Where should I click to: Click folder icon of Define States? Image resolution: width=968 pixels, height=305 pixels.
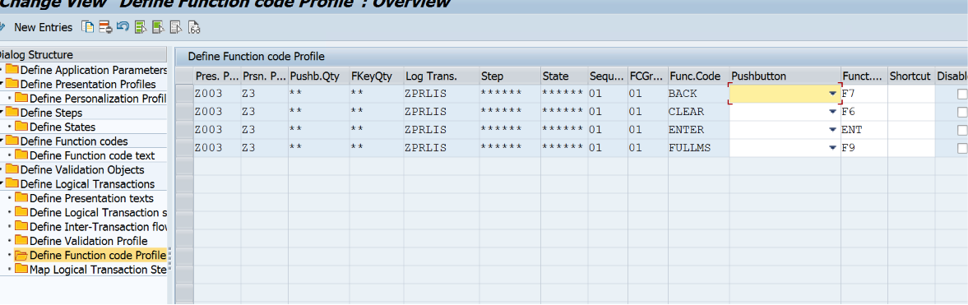(x=21, y=127)
